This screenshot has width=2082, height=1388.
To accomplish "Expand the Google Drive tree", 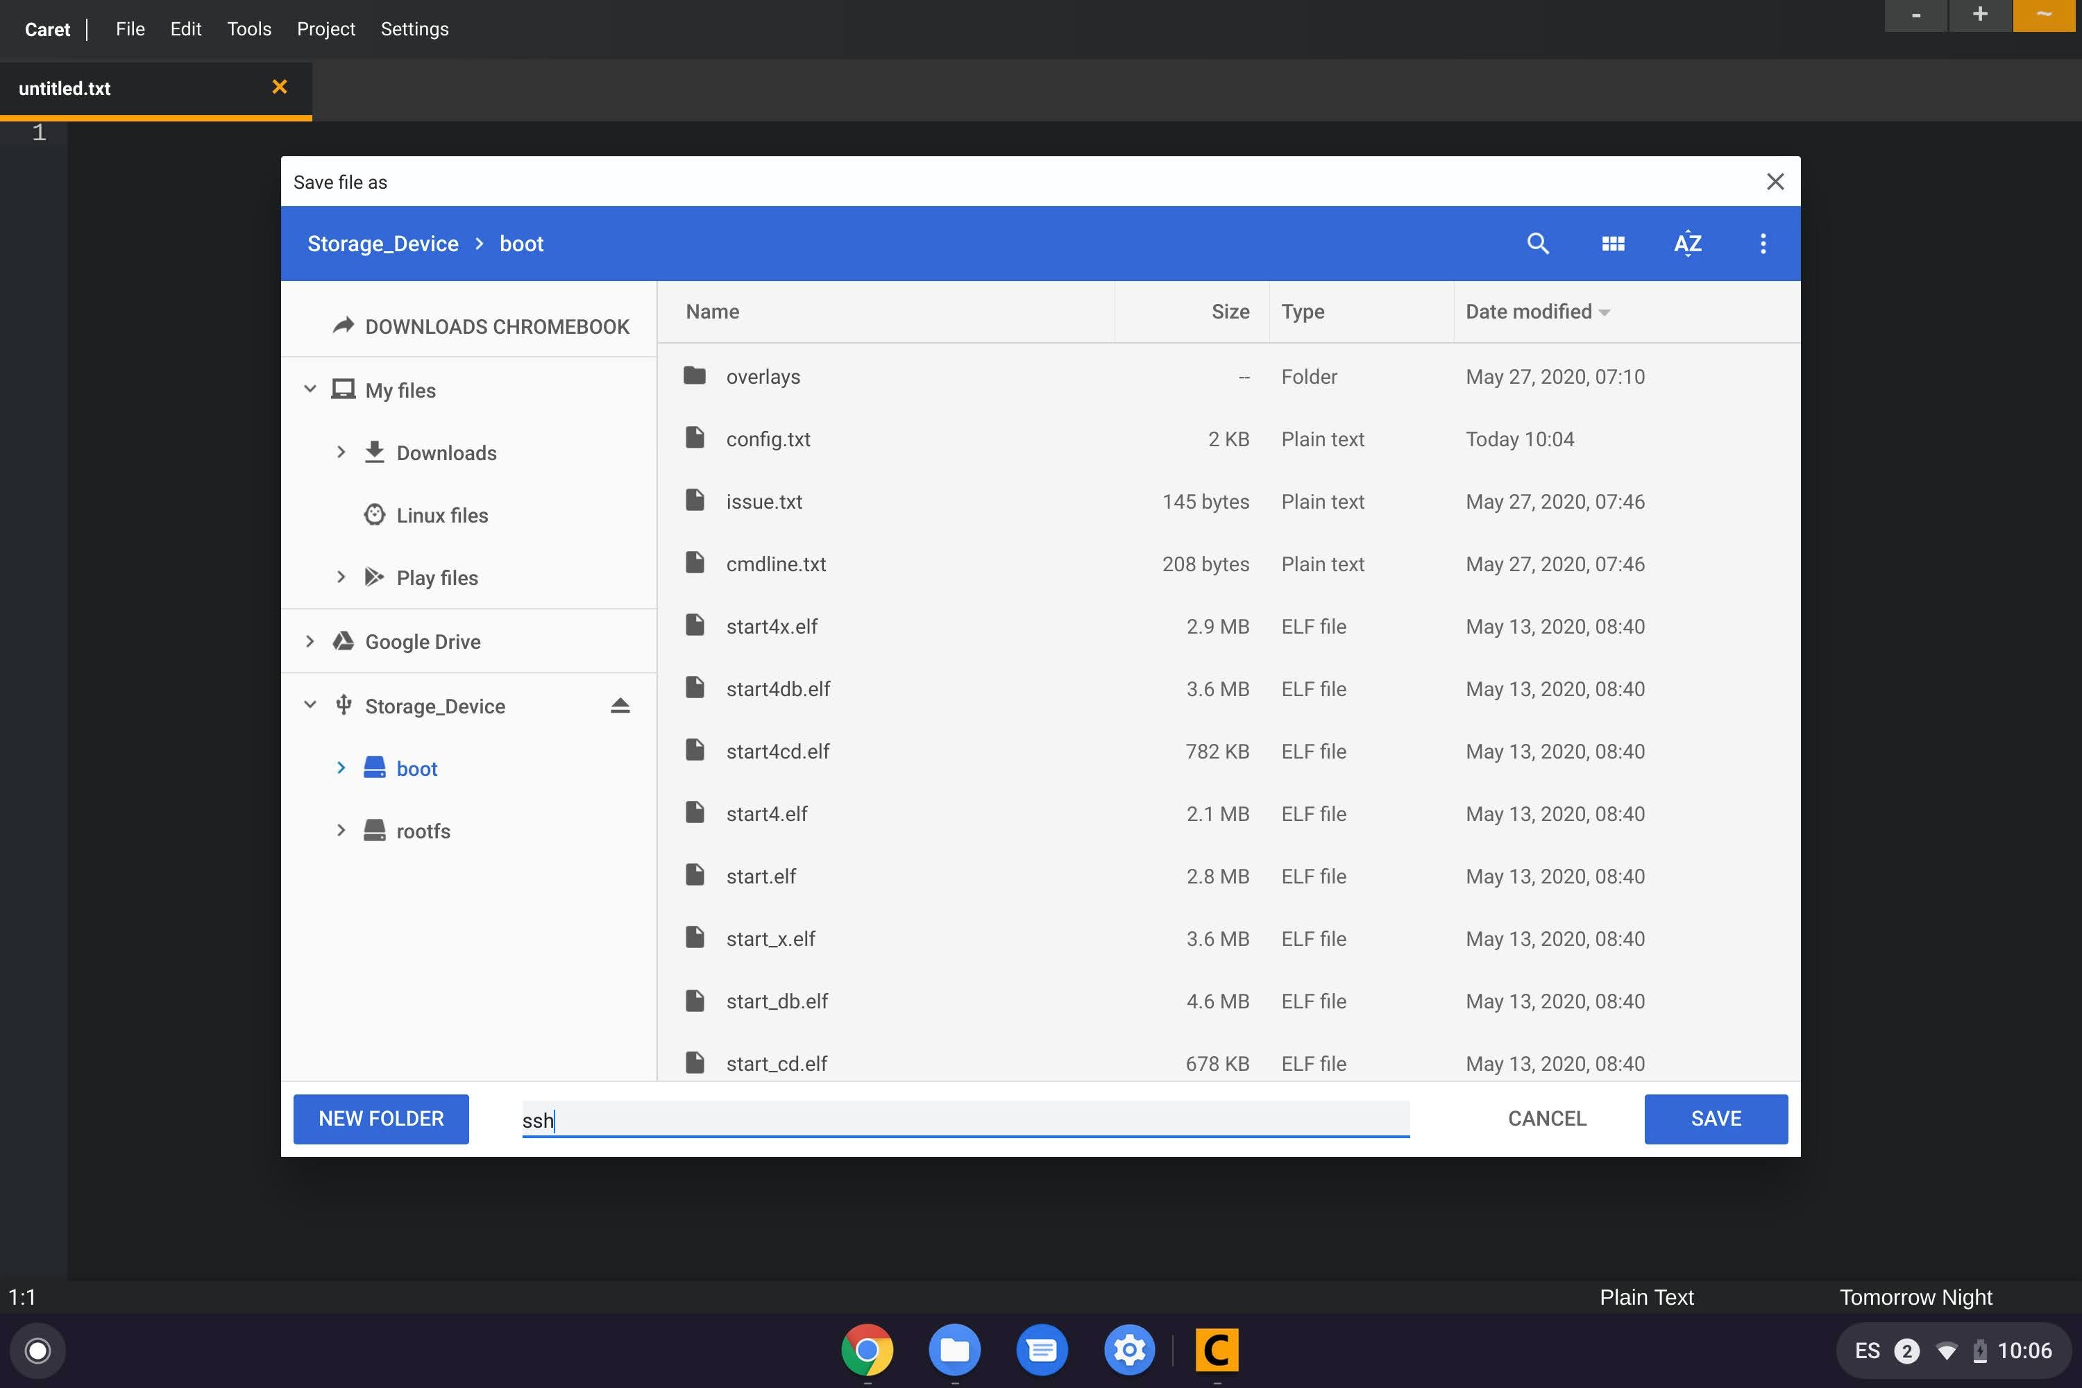I will [x=310, y=640].
